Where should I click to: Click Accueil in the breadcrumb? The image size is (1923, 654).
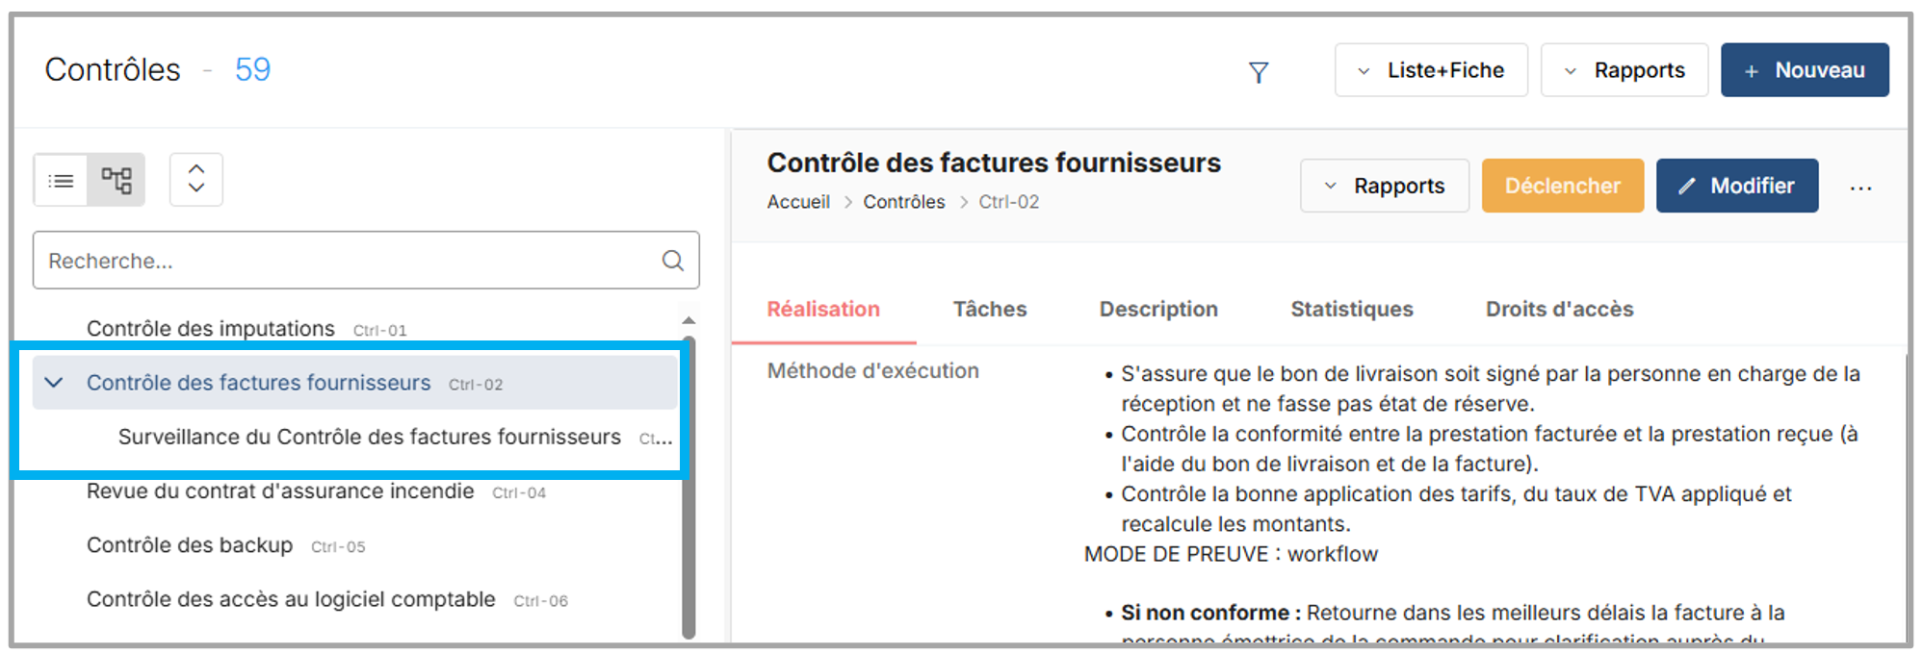tap(798, 202)
